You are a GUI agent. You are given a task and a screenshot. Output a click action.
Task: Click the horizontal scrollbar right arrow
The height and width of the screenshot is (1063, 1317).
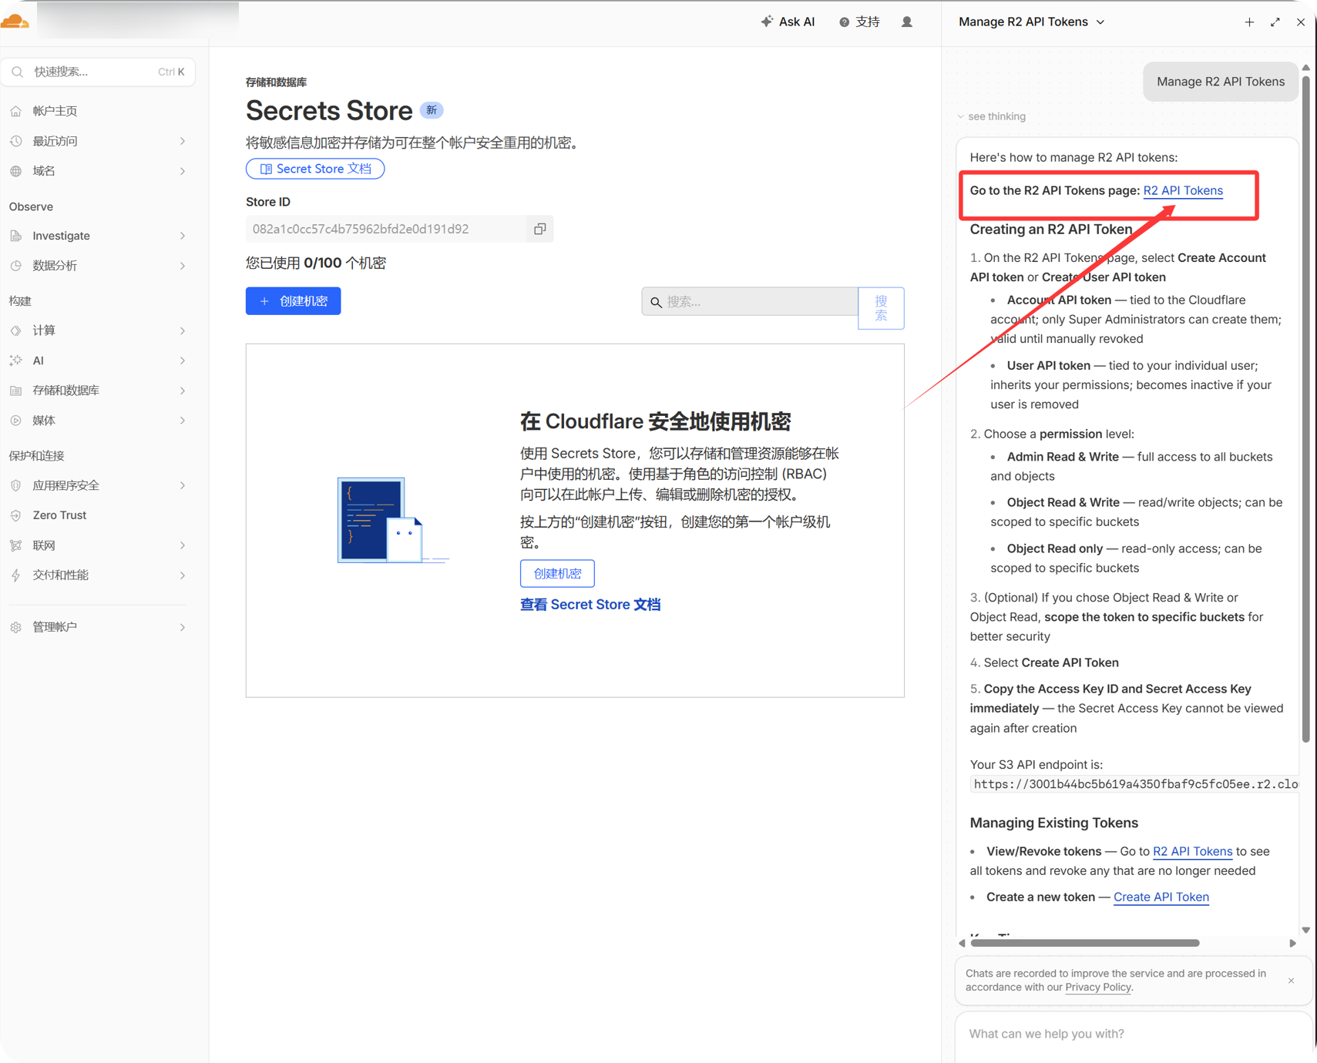click(1292, 943)
